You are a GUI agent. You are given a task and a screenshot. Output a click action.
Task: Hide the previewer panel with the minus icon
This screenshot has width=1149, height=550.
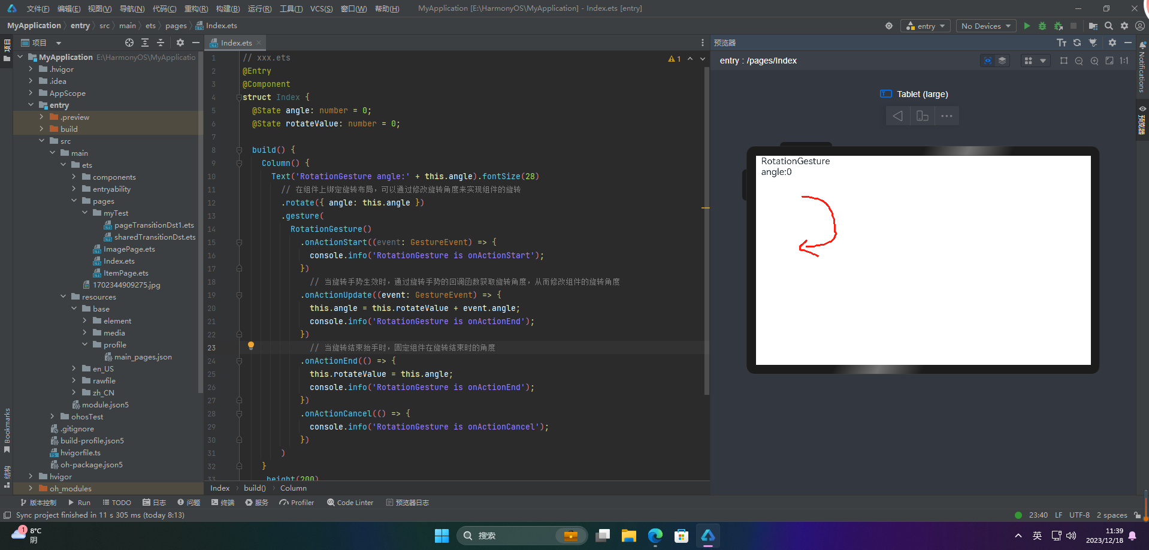[1128, 43]
